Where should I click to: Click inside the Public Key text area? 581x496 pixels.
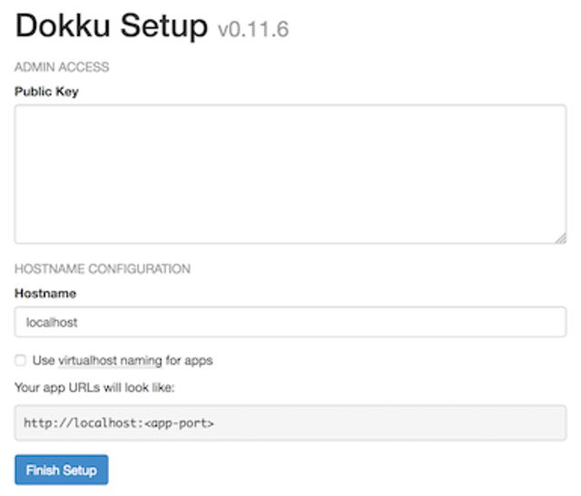[x=290, y=174]
